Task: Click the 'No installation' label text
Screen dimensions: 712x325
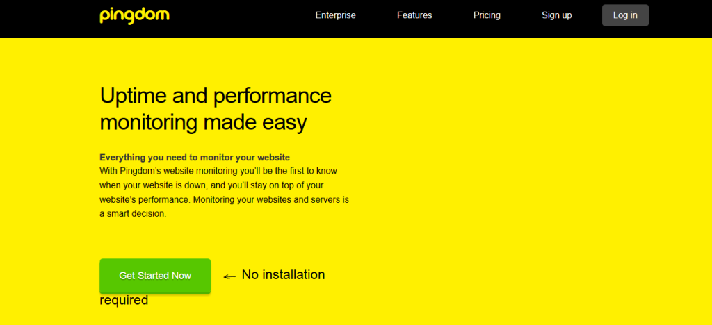Action: [283, 275]
